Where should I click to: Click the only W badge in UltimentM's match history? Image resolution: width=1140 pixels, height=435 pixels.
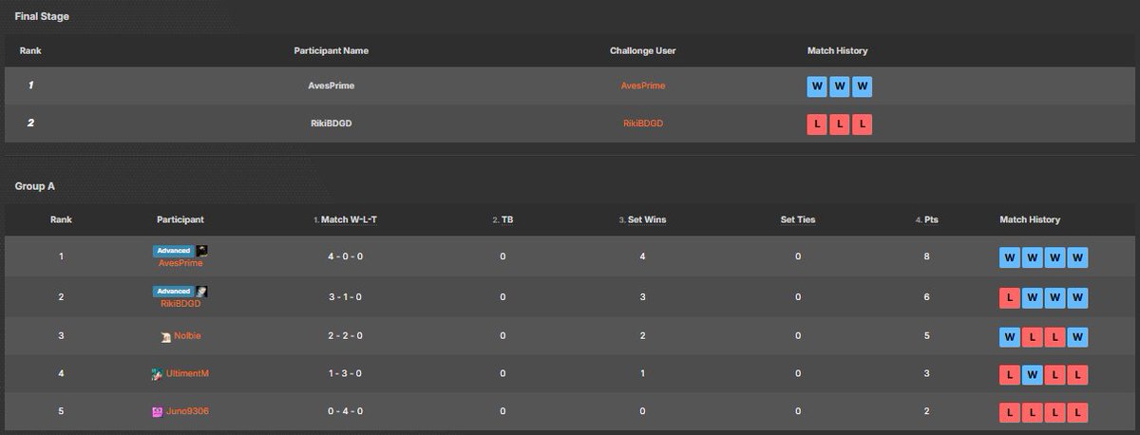point(1033,374)
